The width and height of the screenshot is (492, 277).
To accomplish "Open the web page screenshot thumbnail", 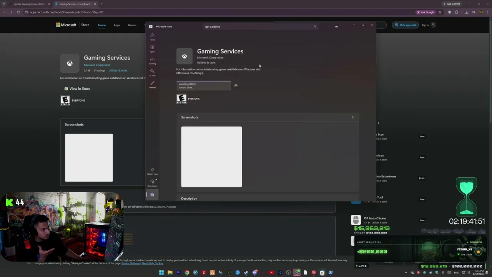I will coord(89,158).
